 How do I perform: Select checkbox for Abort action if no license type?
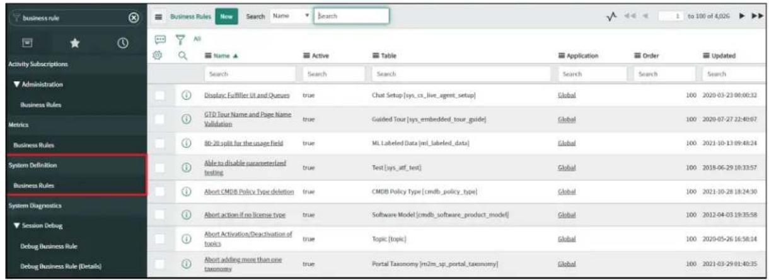tap(161, 215)
